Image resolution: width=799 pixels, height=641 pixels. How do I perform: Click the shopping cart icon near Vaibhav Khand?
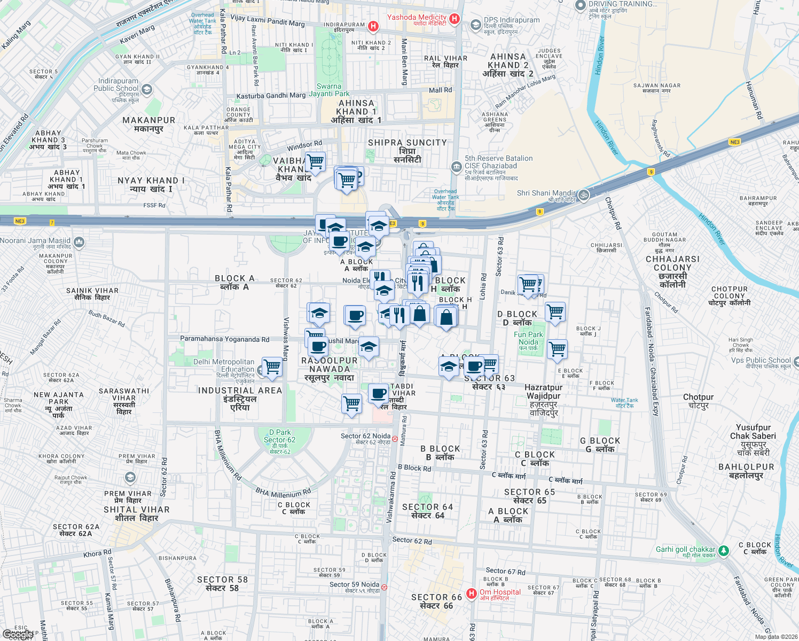pos(315,162)
